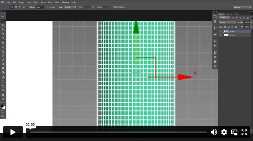Open the layer blend mode dropdown

(x=227, y=22)
